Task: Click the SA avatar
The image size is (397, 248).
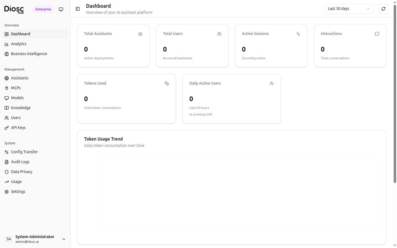Action: tap(9, 239)
